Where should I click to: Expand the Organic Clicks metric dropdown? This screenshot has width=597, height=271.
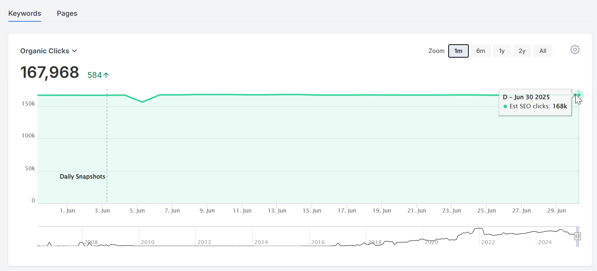49,51
